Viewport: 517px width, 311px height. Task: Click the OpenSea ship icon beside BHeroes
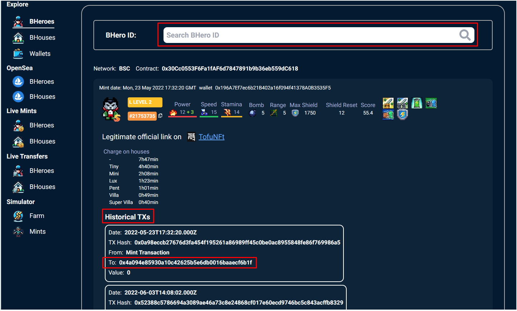(18, 82)
